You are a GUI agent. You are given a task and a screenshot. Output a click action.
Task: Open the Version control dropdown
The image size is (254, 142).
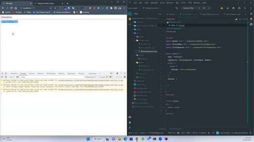152,8
